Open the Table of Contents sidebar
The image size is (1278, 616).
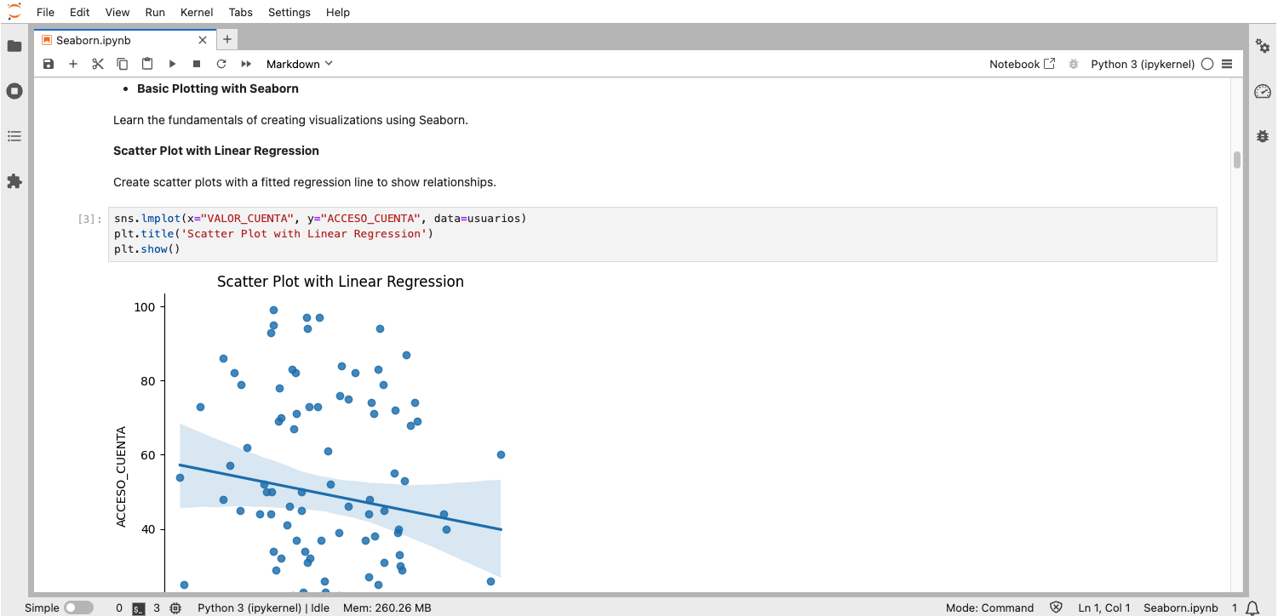[14, 136]
